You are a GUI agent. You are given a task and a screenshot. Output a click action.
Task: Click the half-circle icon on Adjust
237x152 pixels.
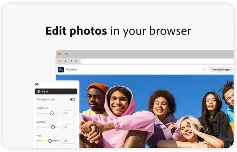(x=38, y=92)
